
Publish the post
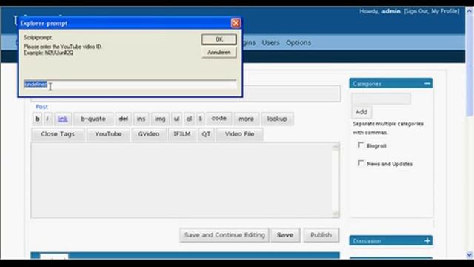(321, 235)
